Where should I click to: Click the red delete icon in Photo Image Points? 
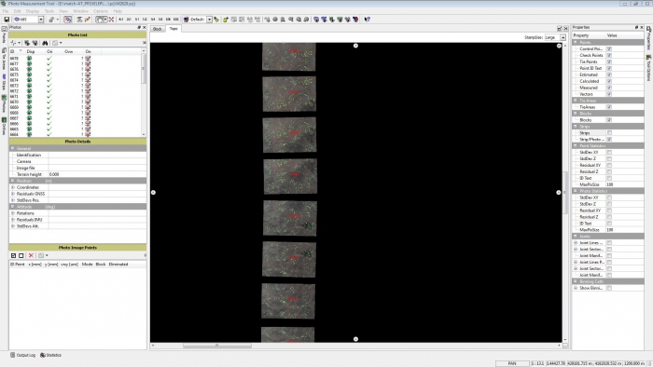click(31, 255)
